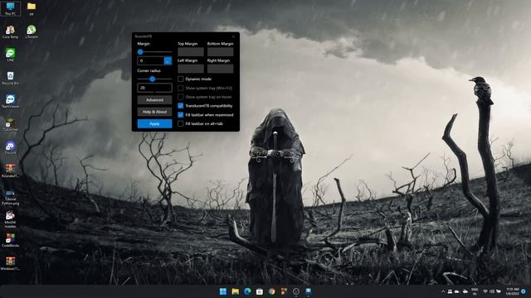Image resolution: width=531 pixels, height=298 pixels.
Task: Open the This PC desktop icon
Action: tap(10, 8)
